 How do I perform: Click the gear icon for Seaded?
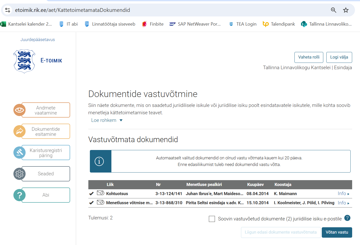19,174
